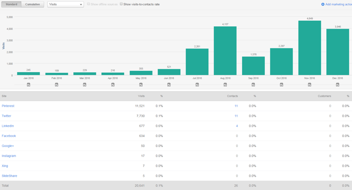Open the calendar marker below May 2016

point(141,85)
